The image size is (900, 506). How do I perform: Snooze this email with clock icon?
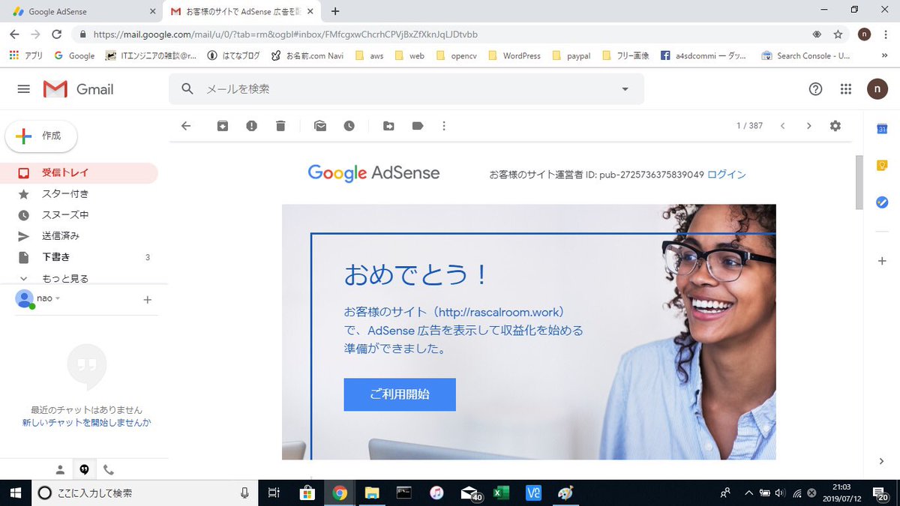[x=349, y=126]
